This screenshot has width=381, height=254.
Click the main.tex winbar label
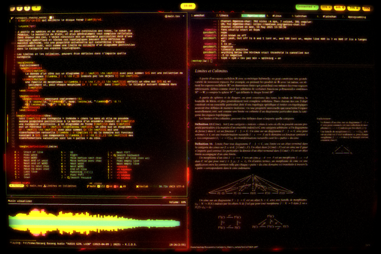coord(173,16)
